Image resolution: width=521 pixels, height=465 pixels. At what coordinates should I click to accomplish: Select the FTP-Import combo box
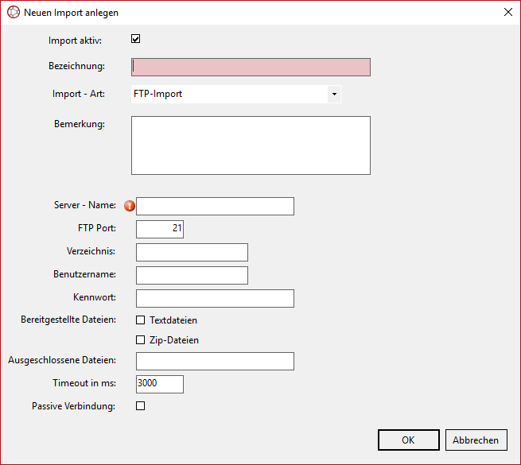click(229, 95)
